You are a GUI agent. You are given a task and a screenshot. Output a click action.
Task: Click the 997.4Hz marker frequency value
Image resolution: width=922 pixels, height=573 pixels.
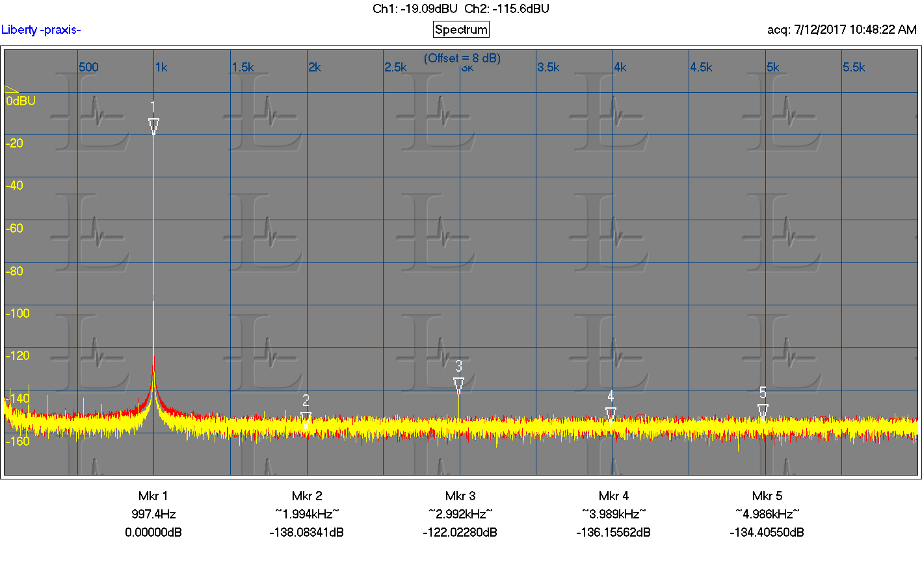pyautogui.click(x=153, y=514)
